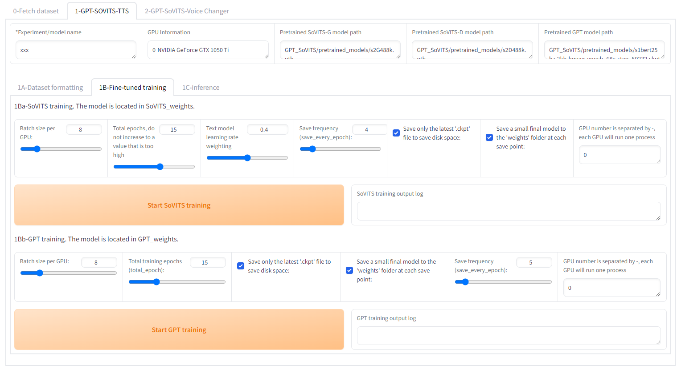This screenshot has height=369, width=677.
Task: Select the 1A-Dataset formatting tab
Action: [50, 88]
